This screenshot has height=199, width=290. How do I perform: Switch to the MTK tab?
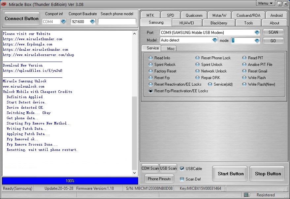(150, 15)
